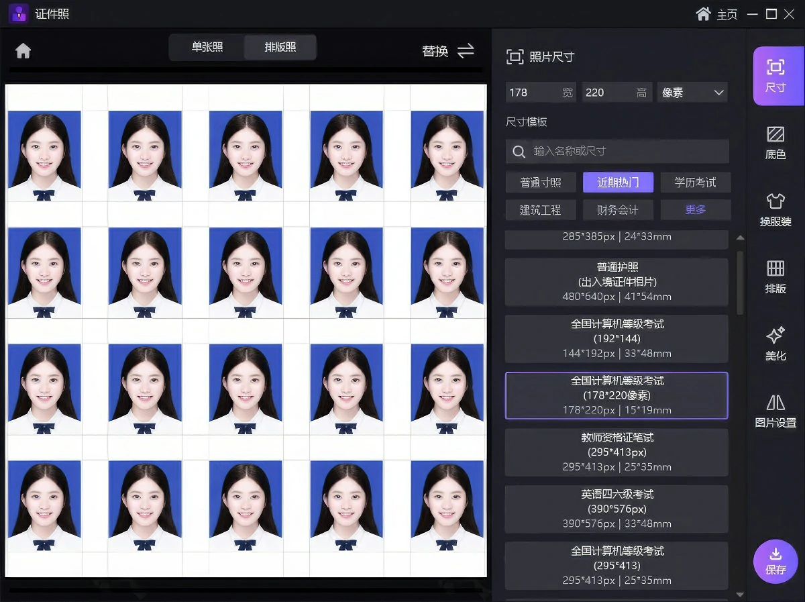Click the home icon above the preview
Screen dimensions: 805x602
(x=23, y=51)
